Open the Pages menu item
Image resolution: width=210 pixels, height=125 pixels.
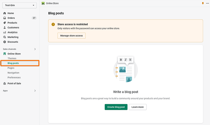(11, 68)
